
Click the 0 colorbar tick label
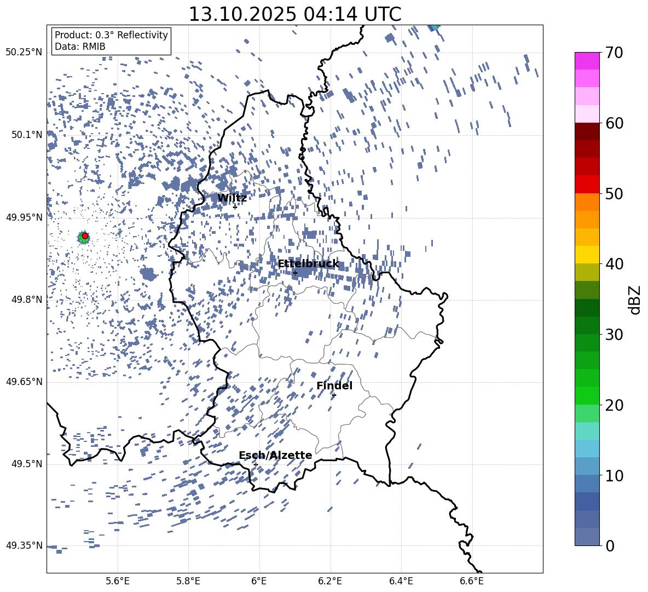610,545
